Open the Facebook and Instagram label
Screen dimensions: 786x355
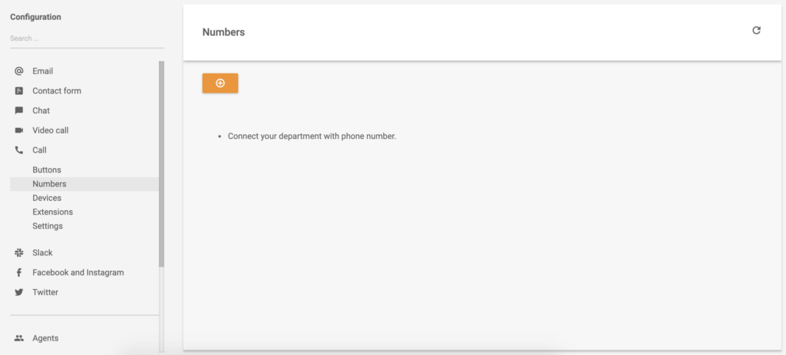[x=78, y=273]
